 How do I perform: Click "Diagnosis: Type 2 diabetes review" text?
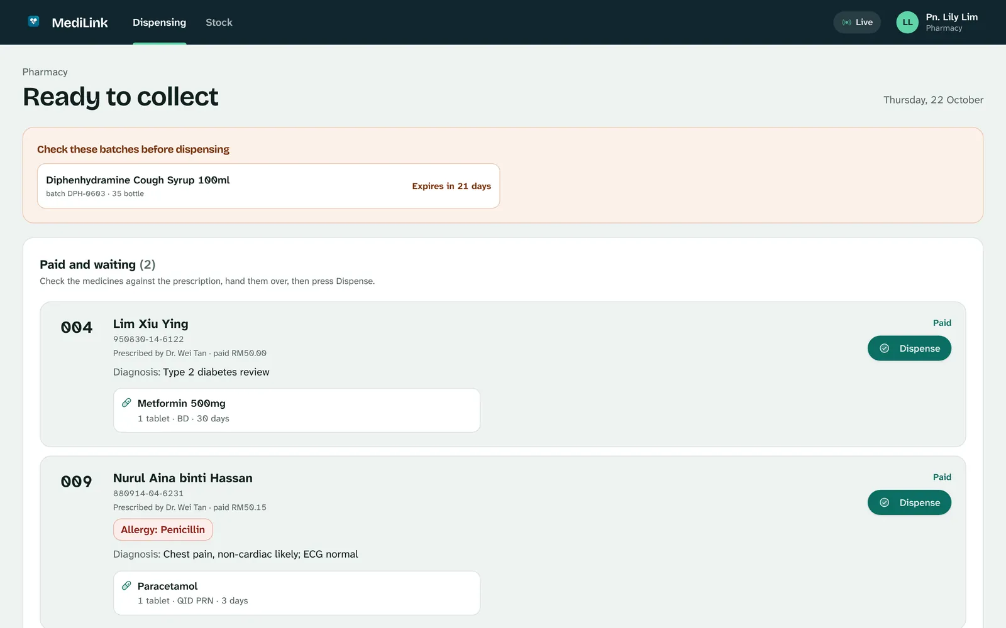point(191,372)
